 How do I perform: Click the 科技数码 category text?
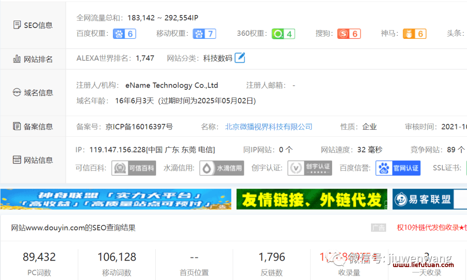[x=218, y=58]
